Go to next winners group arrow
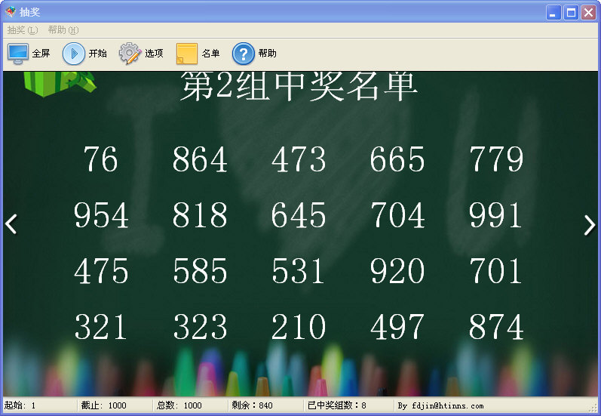The image size is (601, 416). (x=589, y=225)
